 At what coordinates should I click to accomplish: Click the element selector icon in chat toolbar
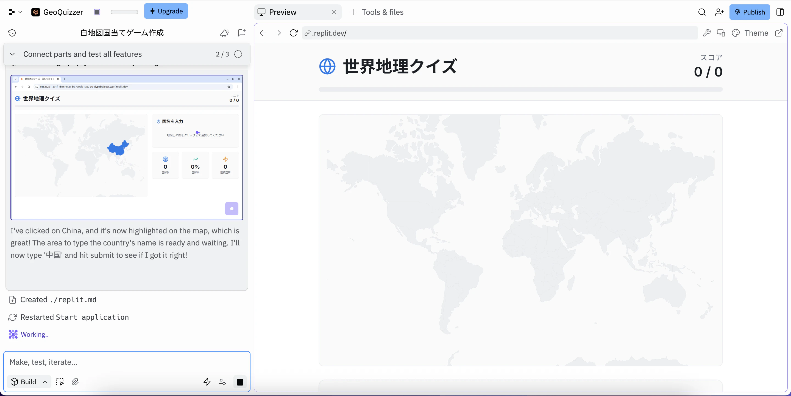60,381
